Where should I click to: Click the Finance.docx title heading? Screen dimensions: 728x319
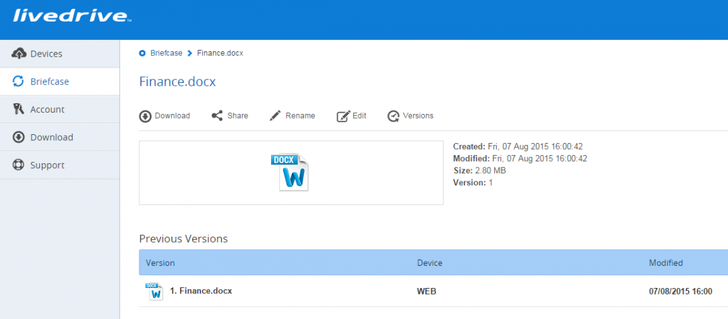coord(177,82)
